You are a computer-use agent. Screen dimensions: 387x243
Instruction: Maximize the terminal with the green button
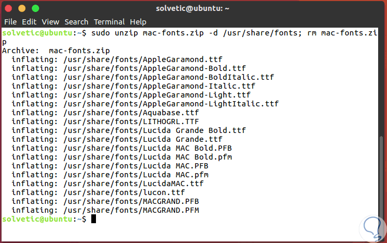[35, 8]
